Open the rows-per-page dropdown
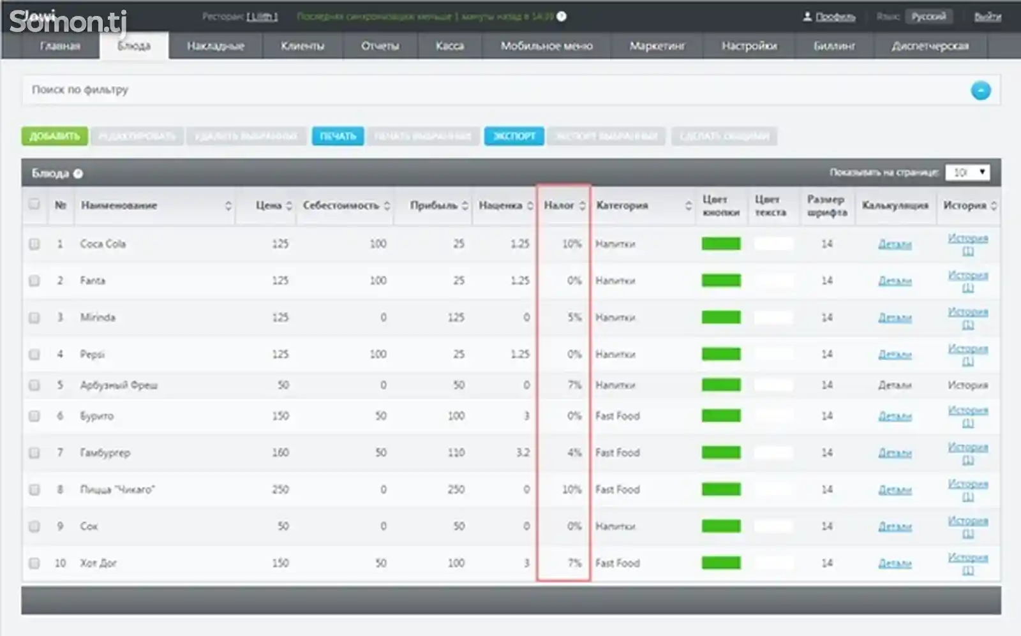Screen dimensions: 1021x636 [x=967, y=172]
